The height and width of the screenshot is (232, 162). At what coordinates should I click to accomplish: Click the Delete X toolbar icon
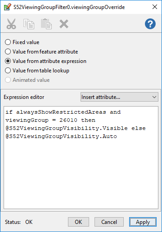coord(64,24)
